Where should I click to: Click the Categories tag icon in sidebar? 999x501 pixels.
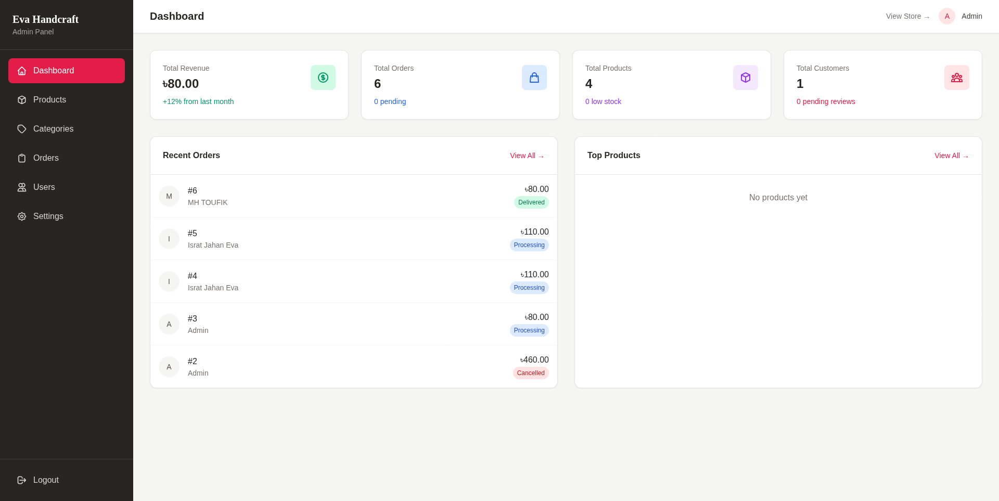(22, 129)
